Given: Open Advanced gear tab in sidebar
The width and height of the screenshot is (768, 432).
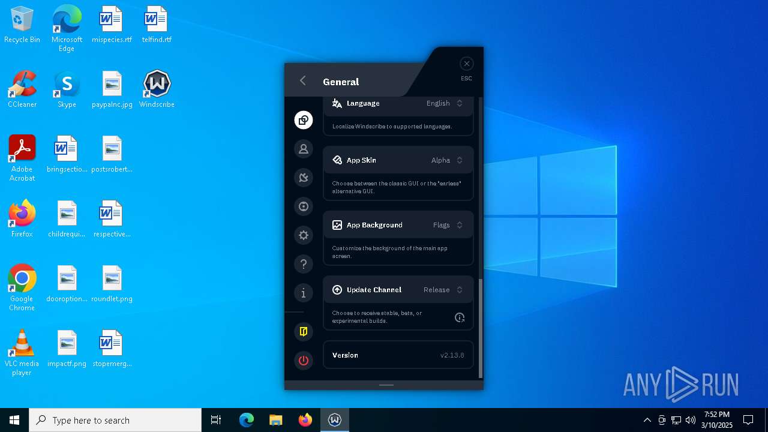Looking at the screenshot, I should click(x=304, y=235).
